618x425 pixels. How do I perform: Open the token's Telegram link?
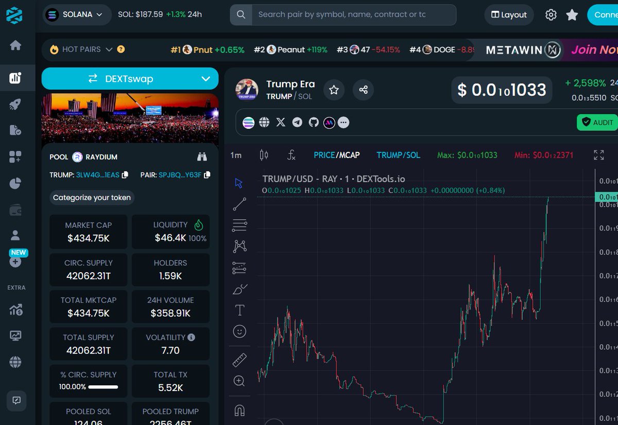(297, 122)
